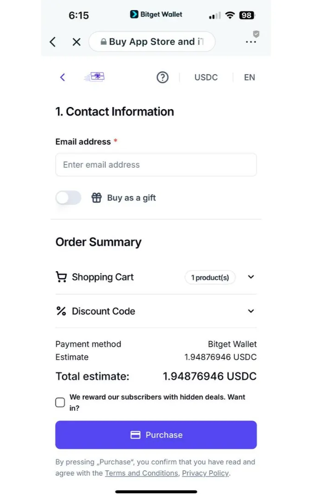Click the Shopping Cart icon
This screenshot has width=309, height=498.
point(61,277)
